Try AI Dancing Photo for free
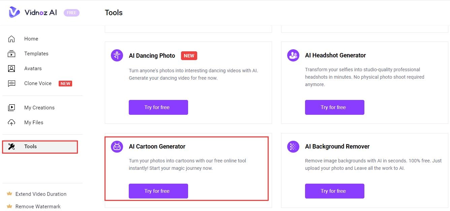The image size is (450, 211). click(x=158, y=107)
